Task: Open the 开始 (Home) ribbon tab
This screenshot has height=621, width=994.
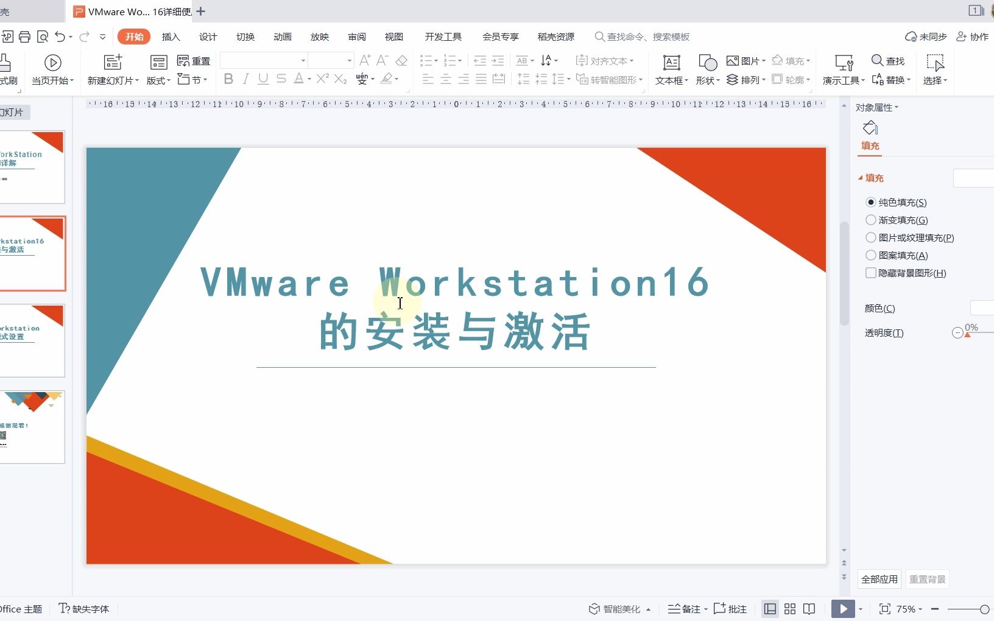Action: pyautogui.click(x=134, y=37)
